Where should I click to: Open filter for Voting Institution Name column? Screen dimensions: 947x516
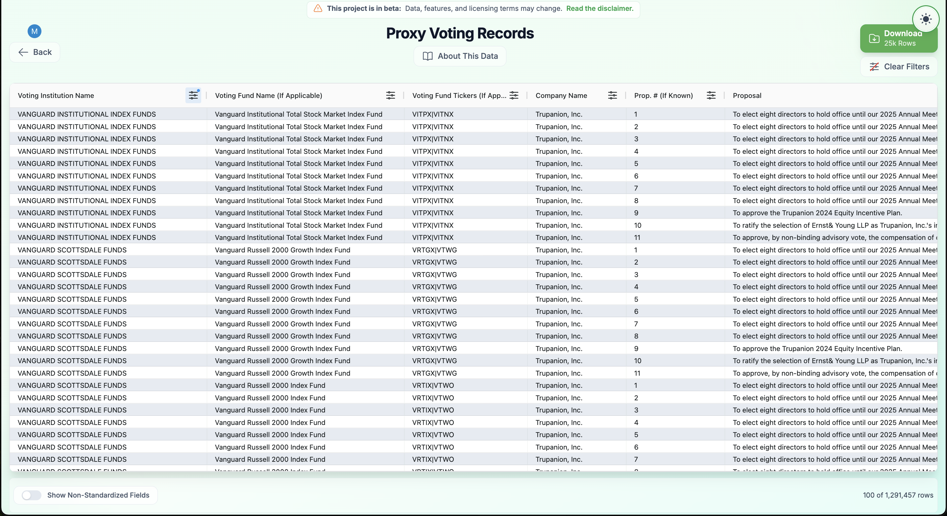pos(193,96)
